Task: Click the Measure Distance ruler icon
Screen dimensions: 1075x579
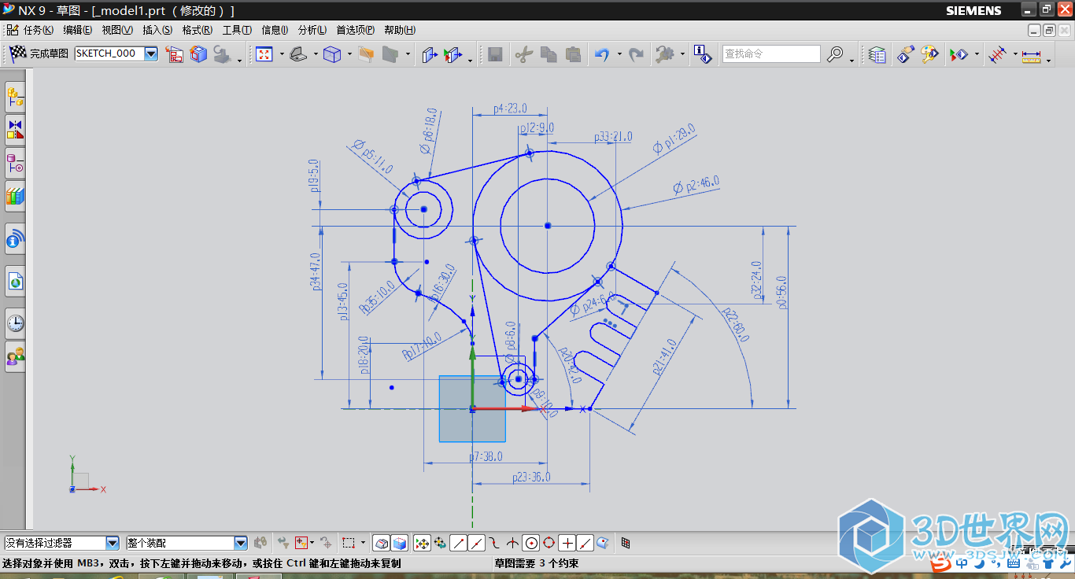Action: pyautogui.click(x=1031, y=55)
